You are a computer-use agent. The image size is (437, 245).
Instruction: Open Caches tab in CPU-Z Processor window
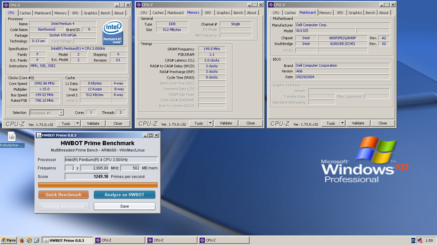(x=25, y=13)
